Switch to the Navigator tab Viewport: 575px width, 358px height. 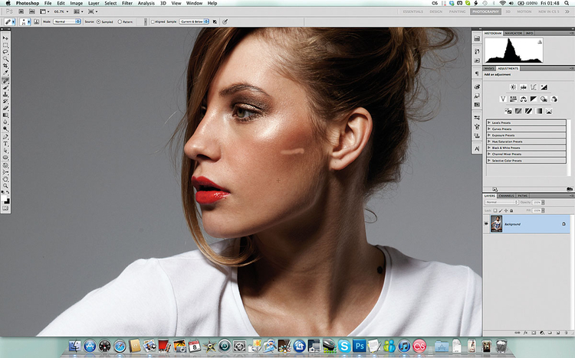514,33
